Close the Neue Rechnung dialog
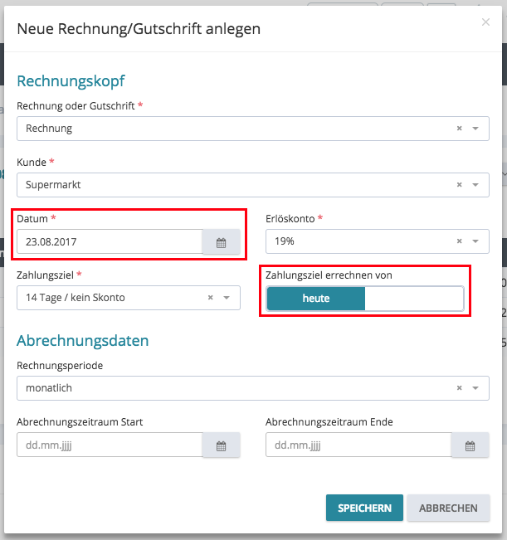 click(485, 22)
